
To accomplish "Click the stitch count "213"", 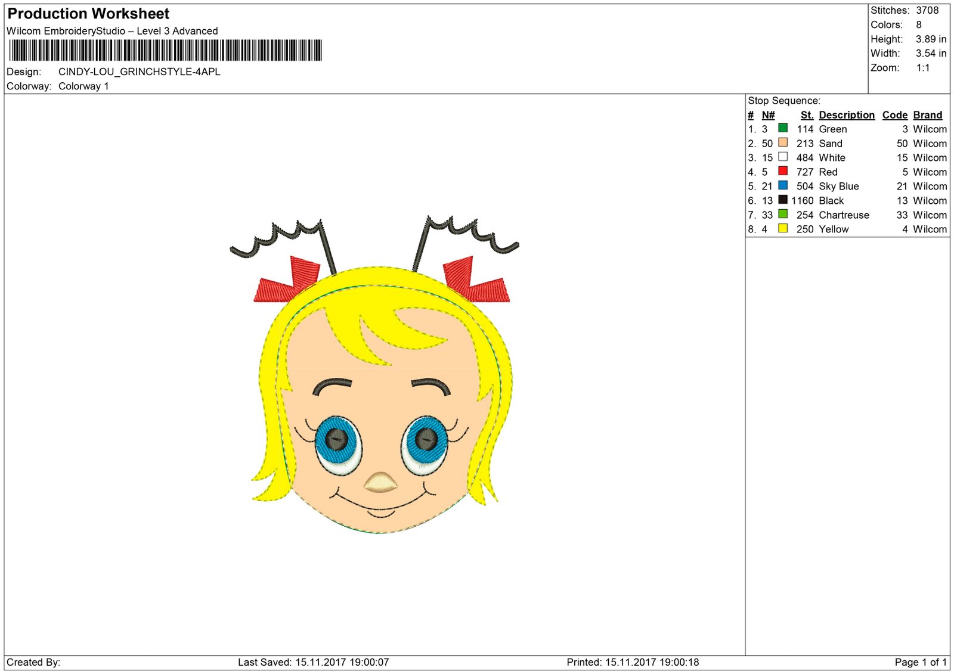I will point(805,144).
